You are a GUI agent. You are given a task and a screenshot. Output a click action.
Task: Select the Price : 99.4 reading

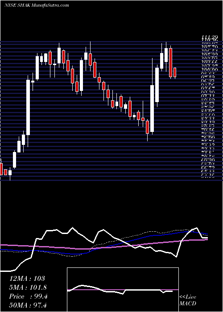coord(28,296)
